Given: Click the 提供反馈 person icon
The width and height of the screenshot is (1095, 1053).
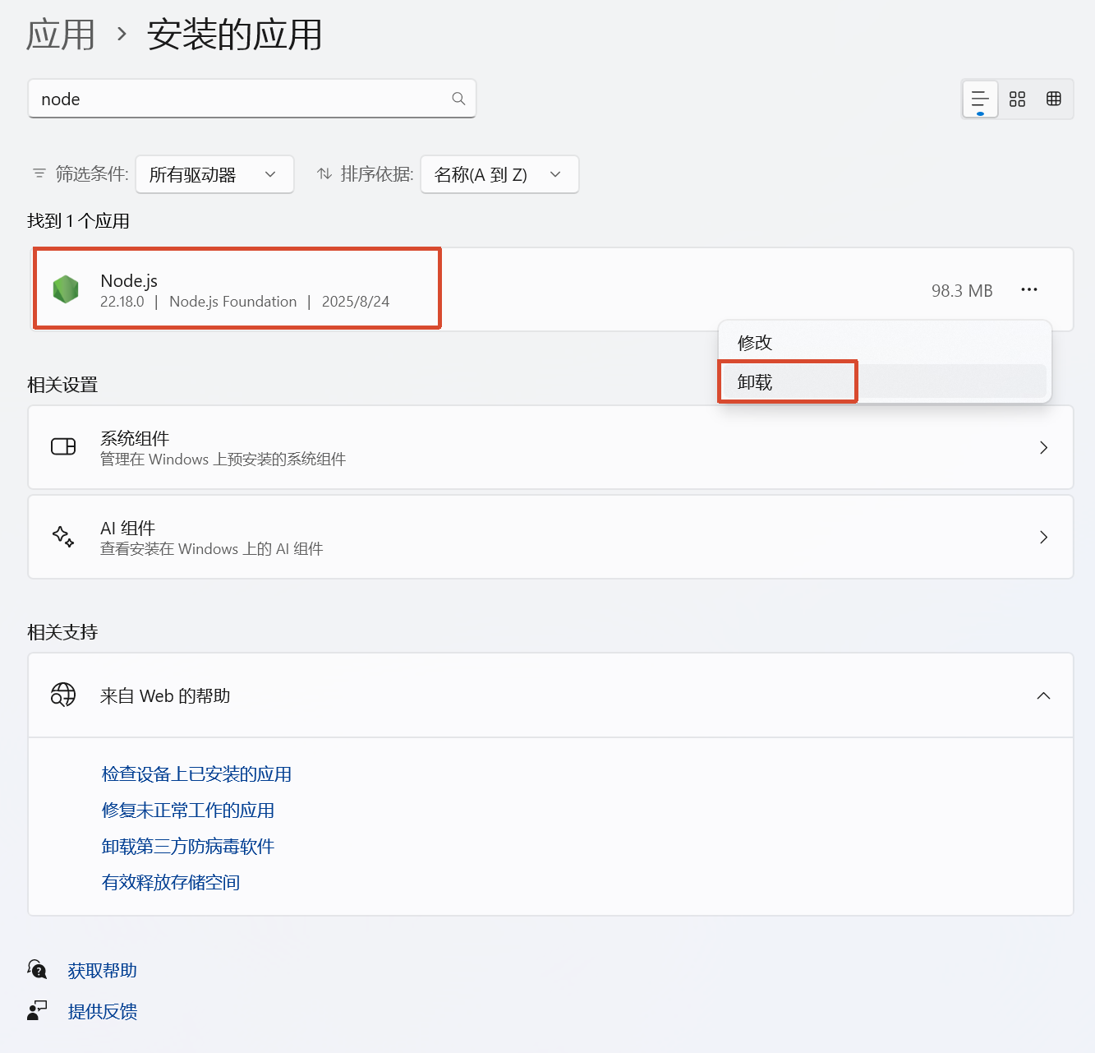Looking at the screenshot, I should pos(37,1010).
